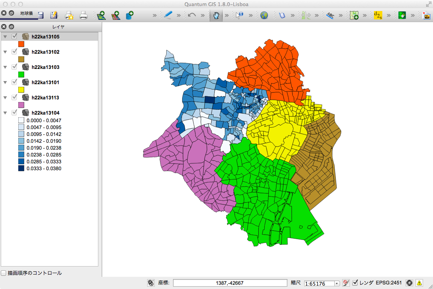Viewport: 433px width, 289px height.
Task: Select the h22ka13101 layer in list
Action: coord(45,82)
